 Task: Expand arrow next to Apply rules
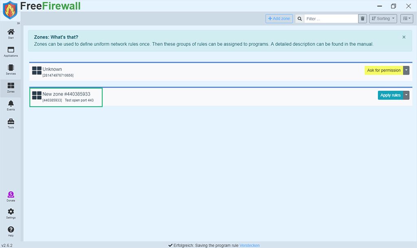pyautogui.click(x=406, y=96)
